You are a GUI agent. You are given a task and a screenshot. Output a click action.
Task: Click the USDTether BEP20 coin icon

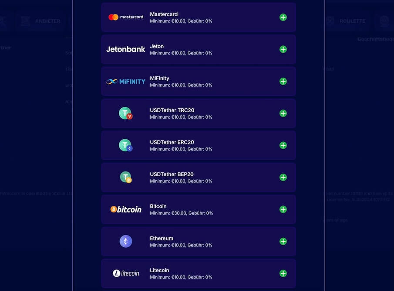pyautogui.click(x=126, y=177)
